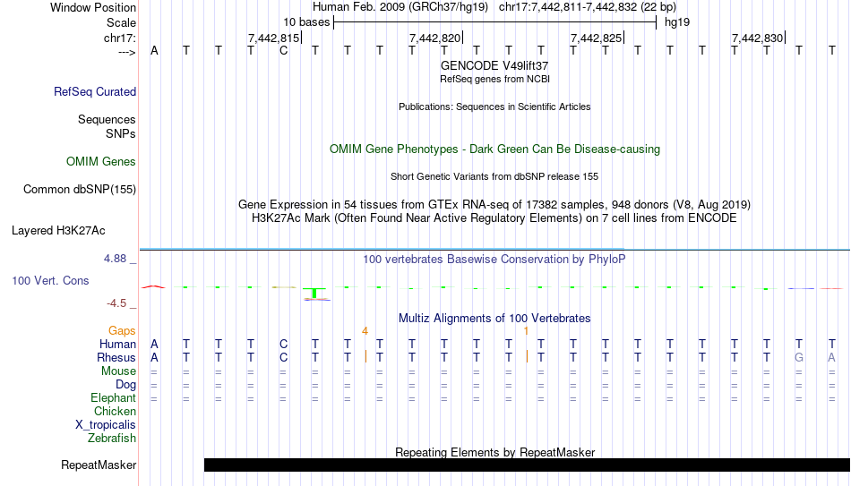Click the chr17: label on the left
Image resolution: width=851 pixels, height=486 pixels.
[120, 38]
